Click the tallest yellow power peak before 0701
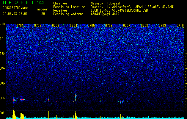This screenshot has height=119, width=187. [x=14, y=113]
